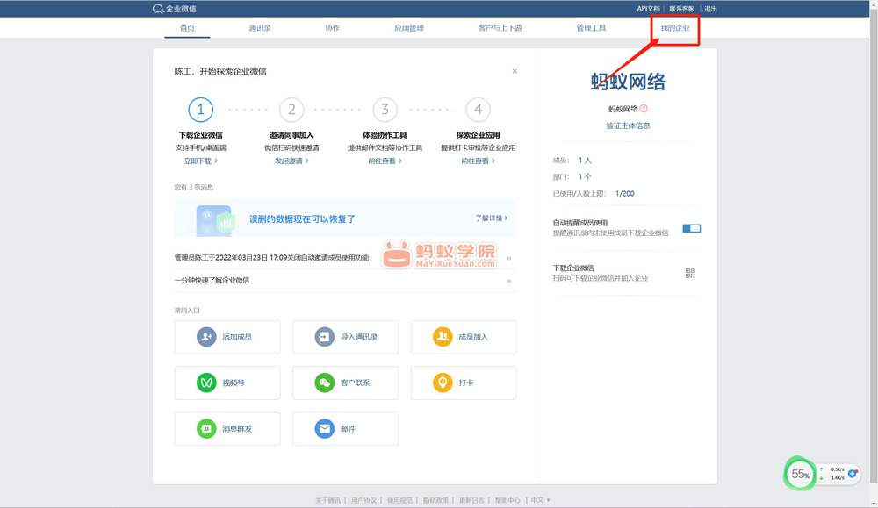Click the 添加成员 add member icon

point(206,337)
